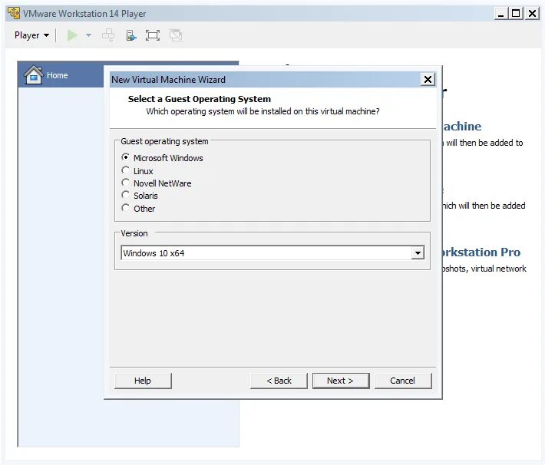Click the Help button
545x465 pixels.
click(143, 381)
